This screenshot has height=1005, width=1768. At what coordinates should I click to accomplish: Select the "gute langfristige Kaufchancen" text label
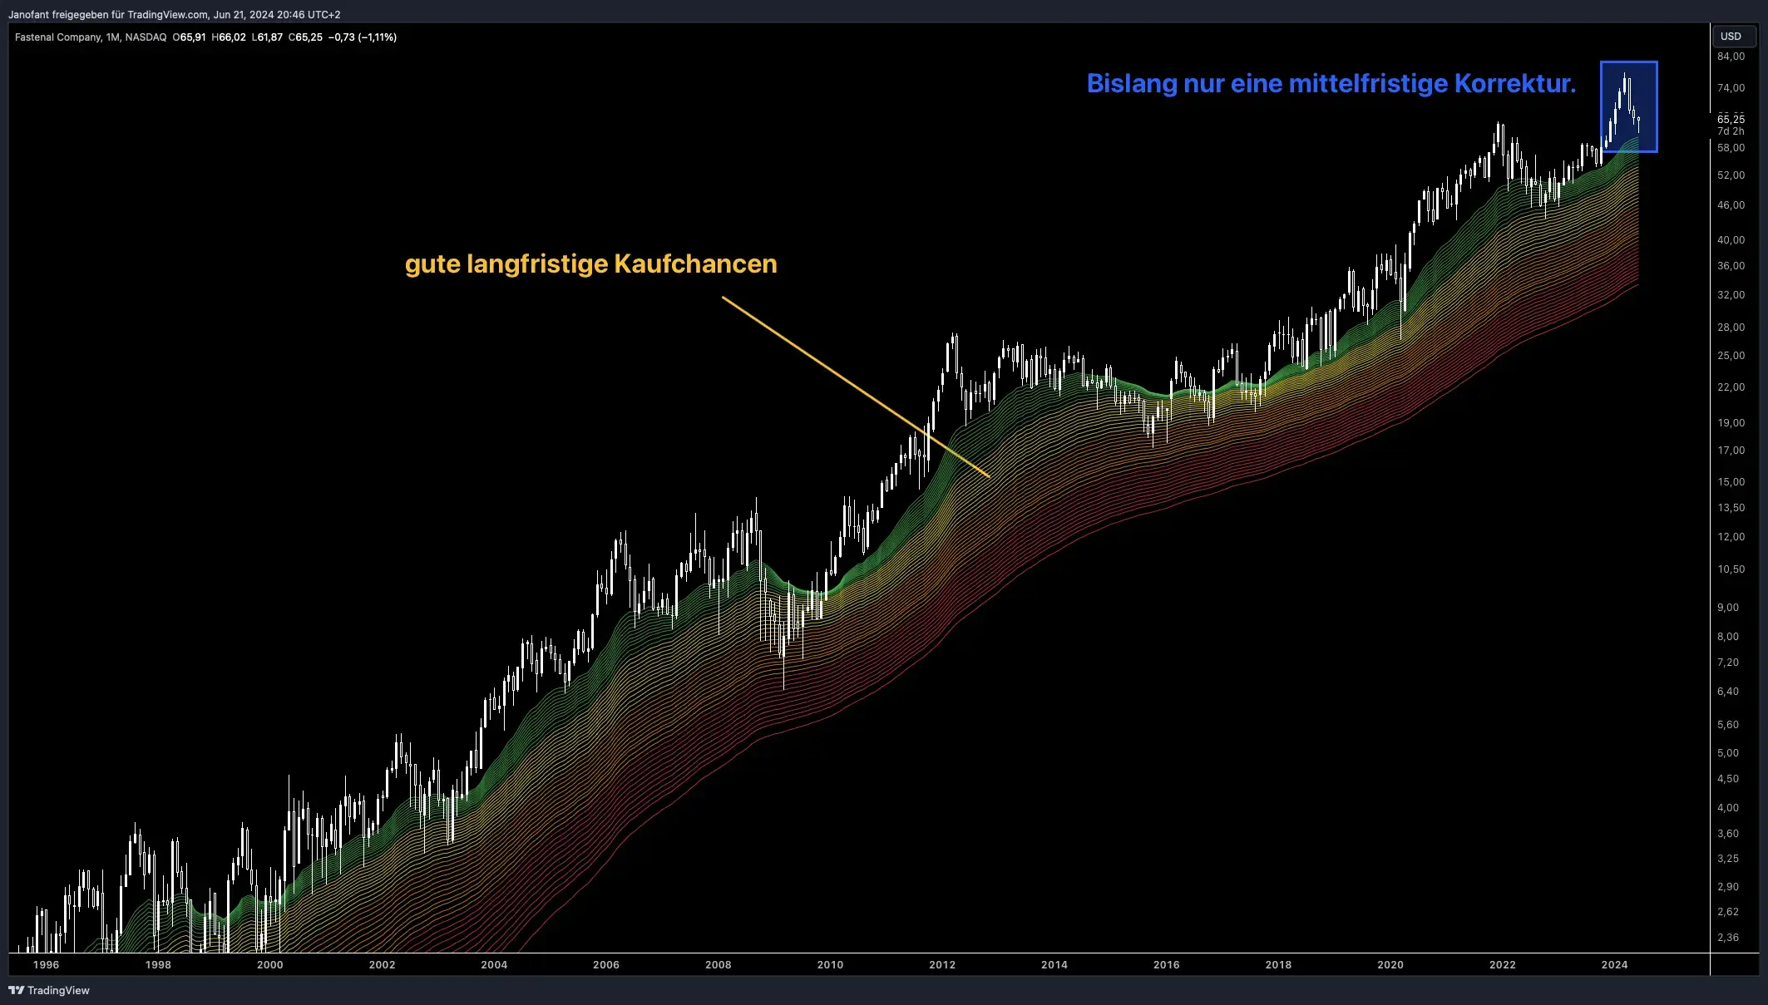[591, 264]
